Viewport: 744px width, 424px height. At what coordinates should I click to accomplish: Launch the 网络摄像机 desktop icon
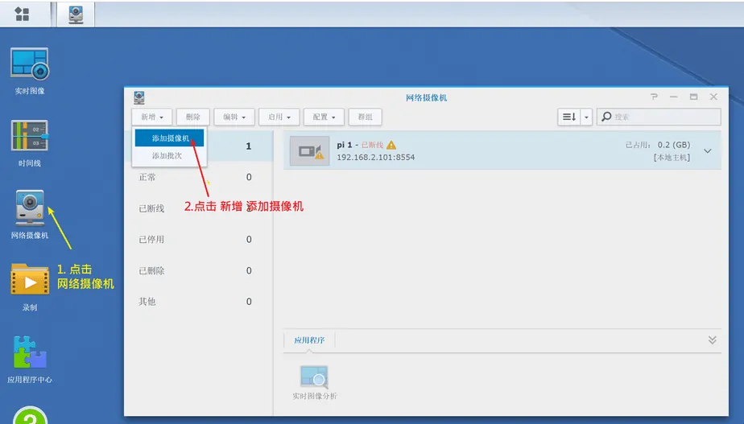tap(30, 208)
